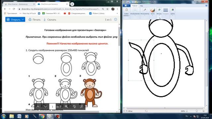The height and width of the screenshot is (119, 212).
Task: Show more bookmarks overflow arrow
Action: [117, 13]
